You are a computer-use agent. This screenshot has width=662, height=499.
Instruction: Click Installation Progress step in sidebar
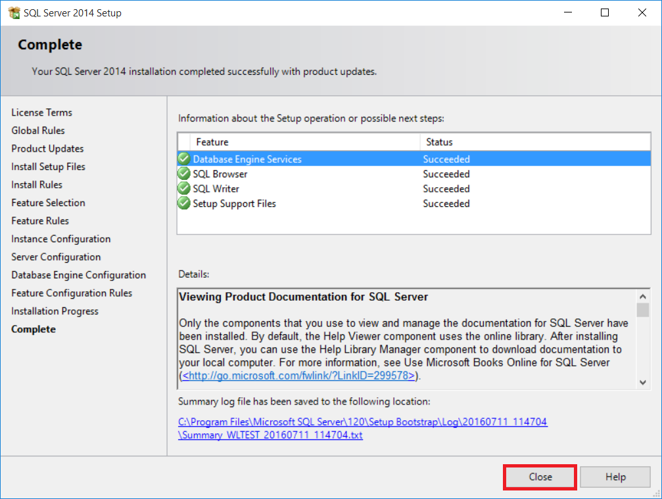pos(55,311)
